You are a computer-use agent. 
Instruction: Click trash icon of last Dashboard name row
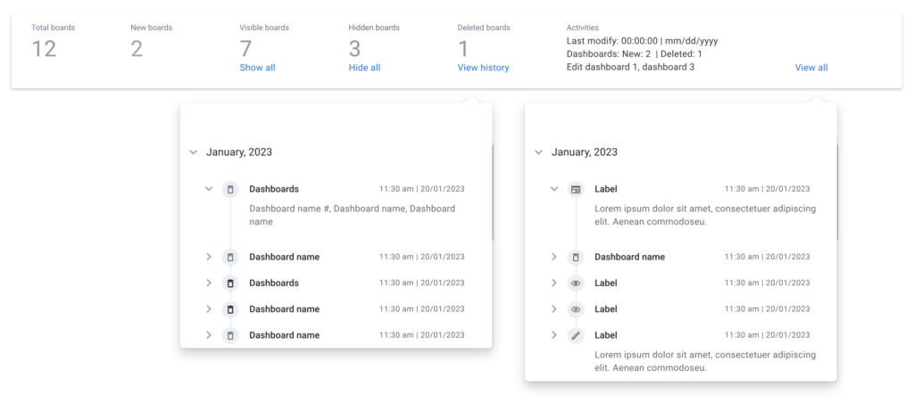[x=230, y=335]
